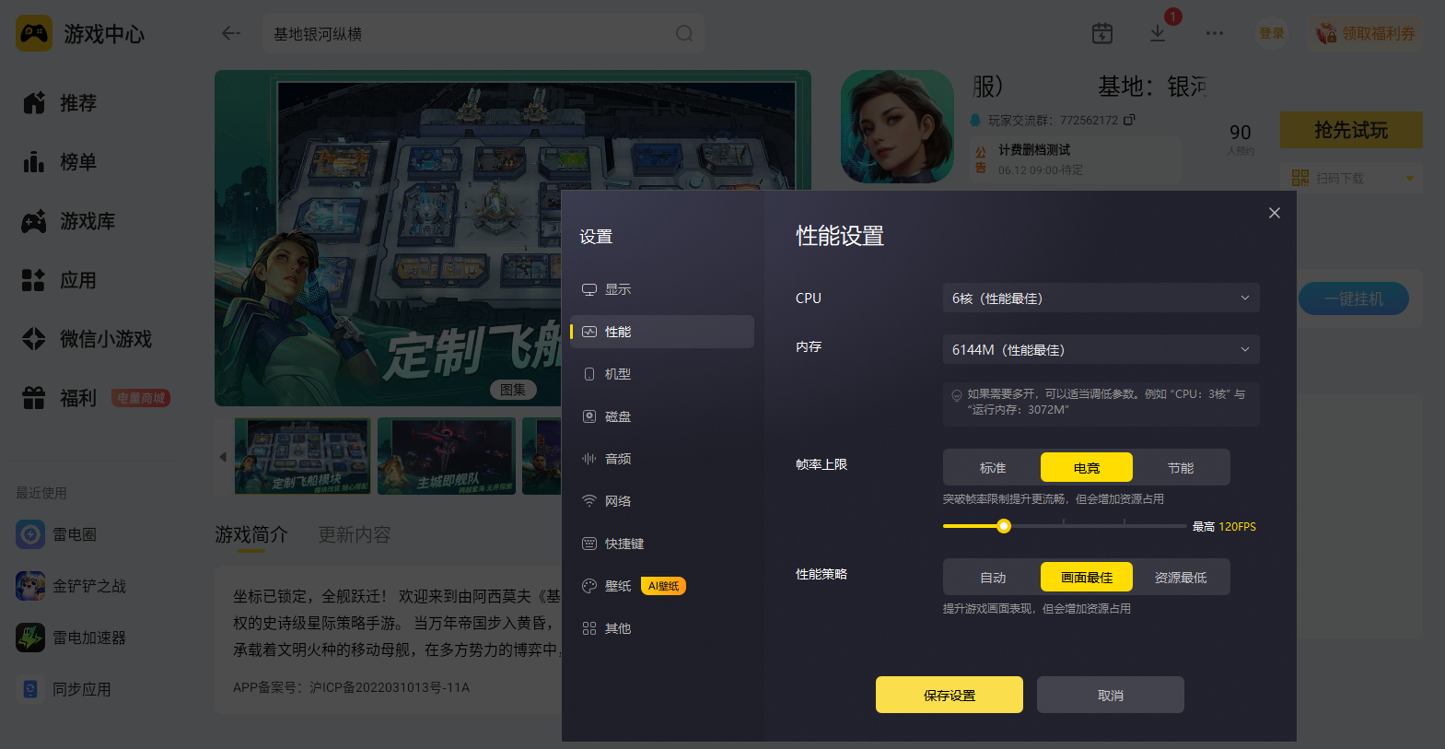Open the 计费删档测试 announcement

point(1076,159)
